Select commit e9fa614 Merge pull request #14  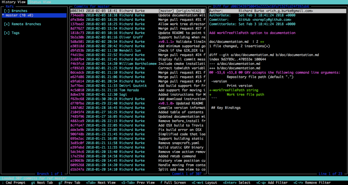[x=138, y=81]
